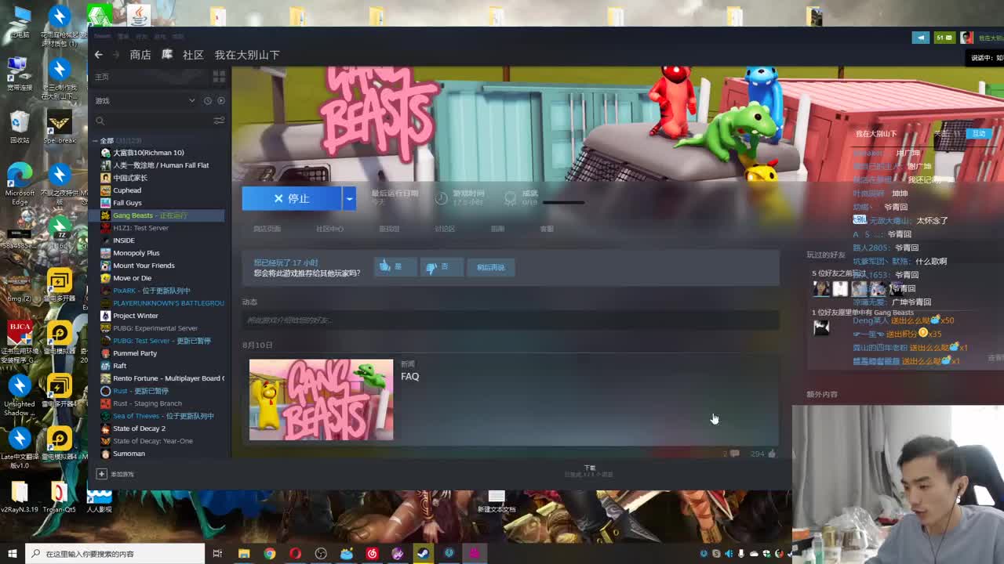The height and width of the screenshot is (564, 1004).
Task: Open the Community (社区) tab
Action: (193, 55)
